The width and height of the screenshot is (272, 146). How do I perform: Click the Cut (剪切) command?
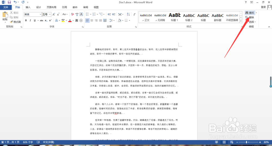14,13
